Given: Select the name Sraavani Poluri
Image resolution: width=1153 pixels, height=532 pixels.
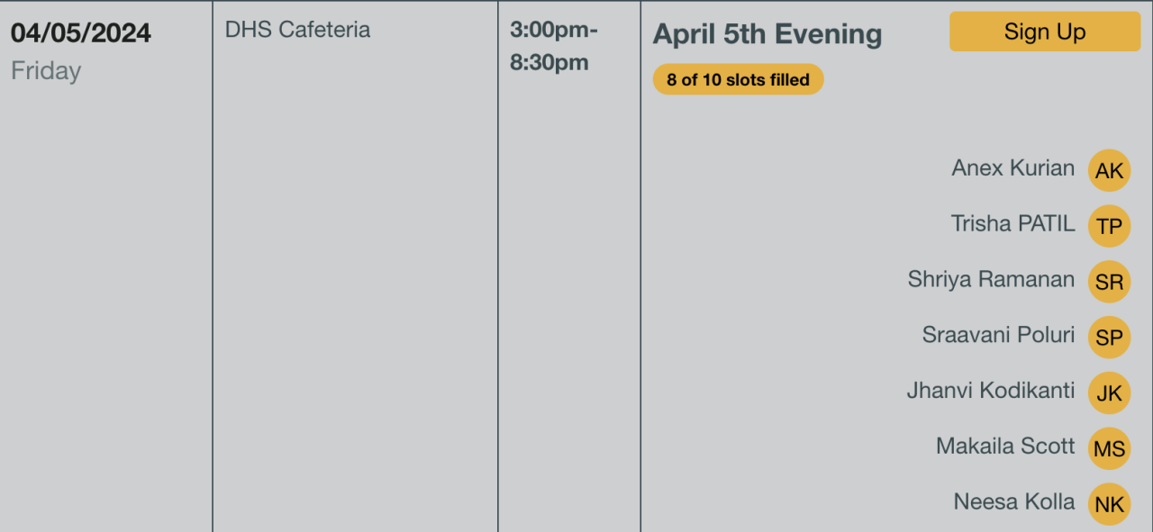Looking at the screenshot, I should point(998,336).
